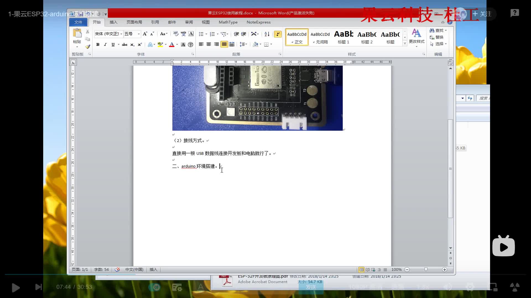Click the Distributed alignment icon
531x298 pixels.
pyautogui.click(x=232, y=44)
